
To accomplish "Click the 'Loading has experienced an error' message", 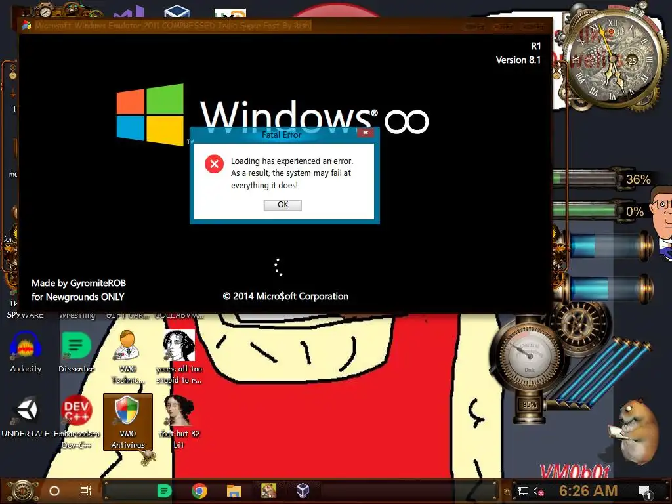I will pos(292,173).
